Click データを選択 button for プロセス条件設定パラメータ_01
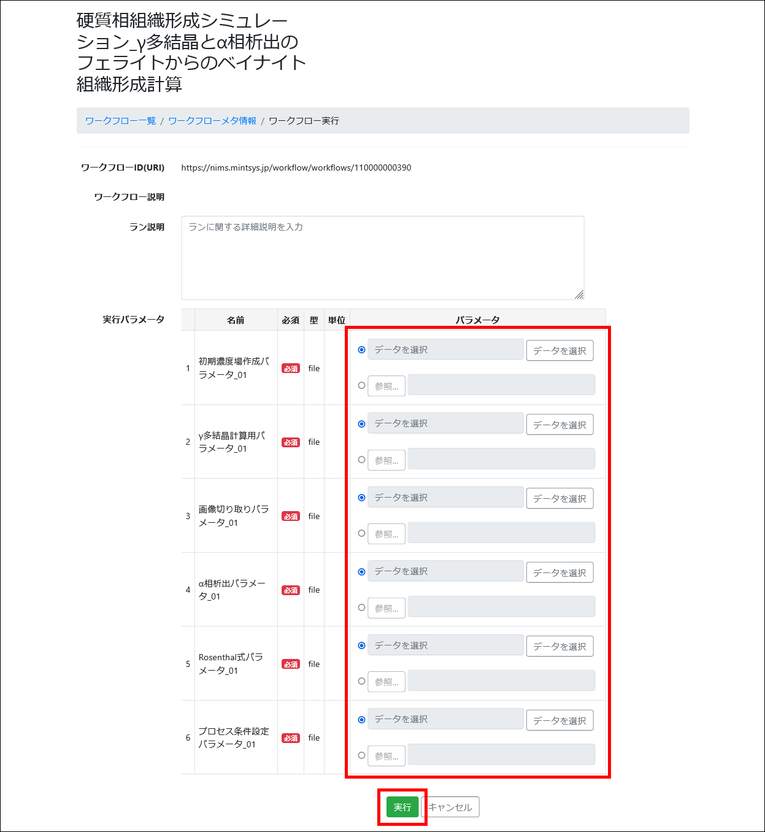This screenshot has width=765, height=832. click(x=559, y=720)
